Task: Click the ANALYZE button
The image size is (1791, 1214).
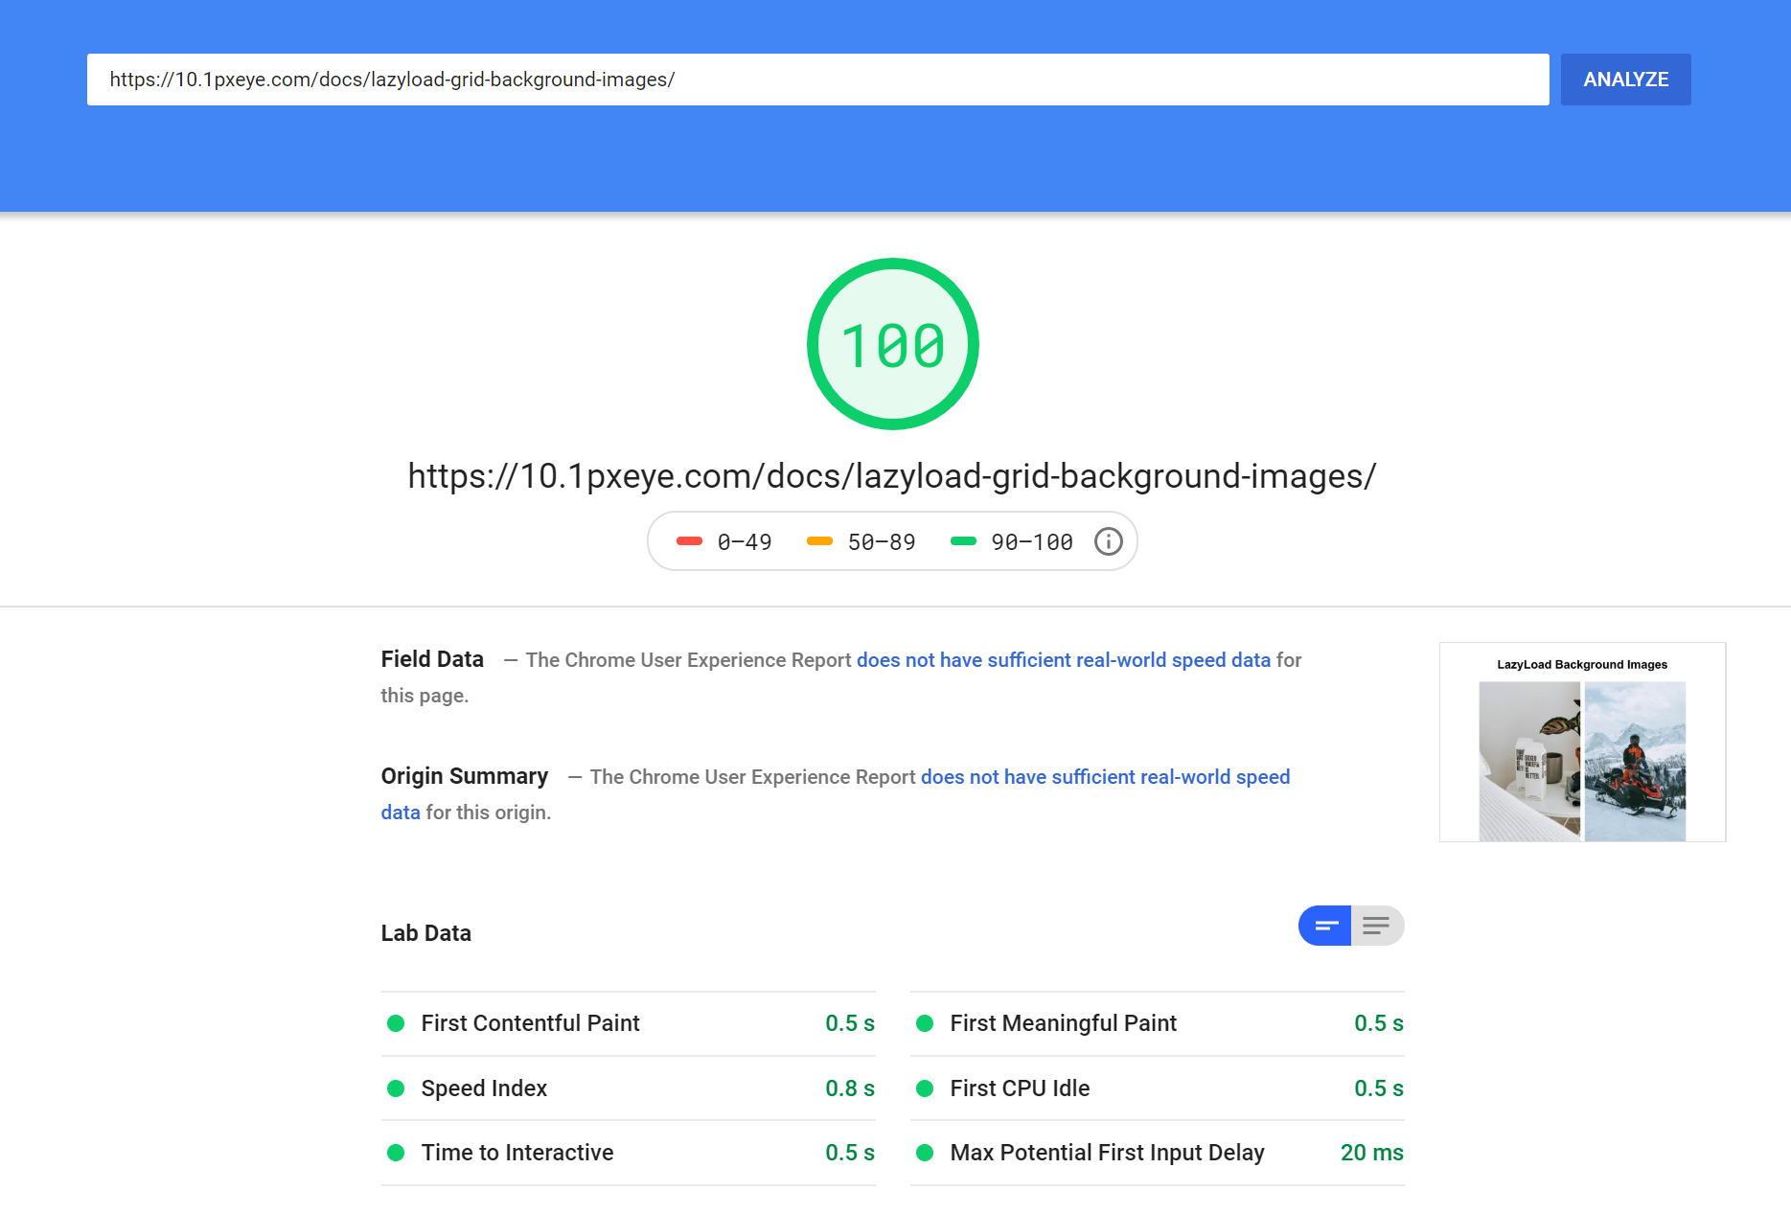Action: pos(1625,80)
